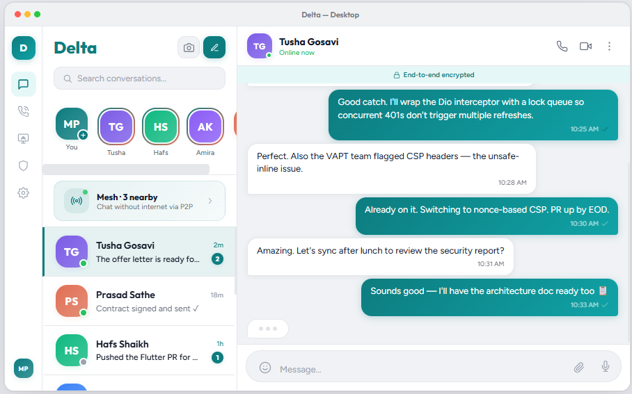
Task: Click message about sync after lunch
Action: (x=381, y=257)
